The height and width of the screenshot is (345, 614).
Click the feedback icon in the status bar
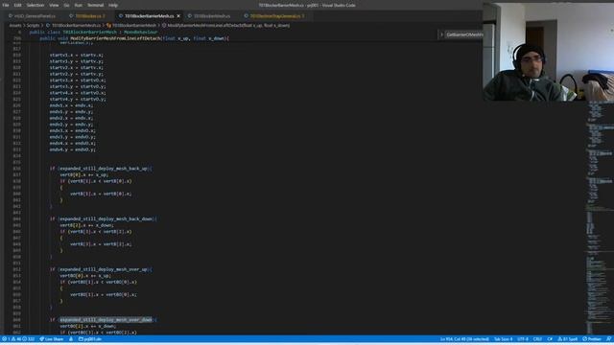pos(608,339)
